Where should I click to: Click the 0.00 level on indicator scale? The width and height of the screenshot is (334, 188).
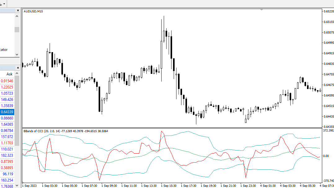click(x=326, y=156)
